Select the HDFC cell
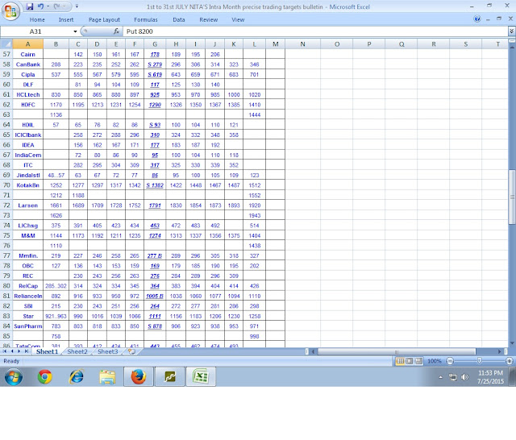The image size is (516, 440). pyautogui.click(x=27, y=105)
